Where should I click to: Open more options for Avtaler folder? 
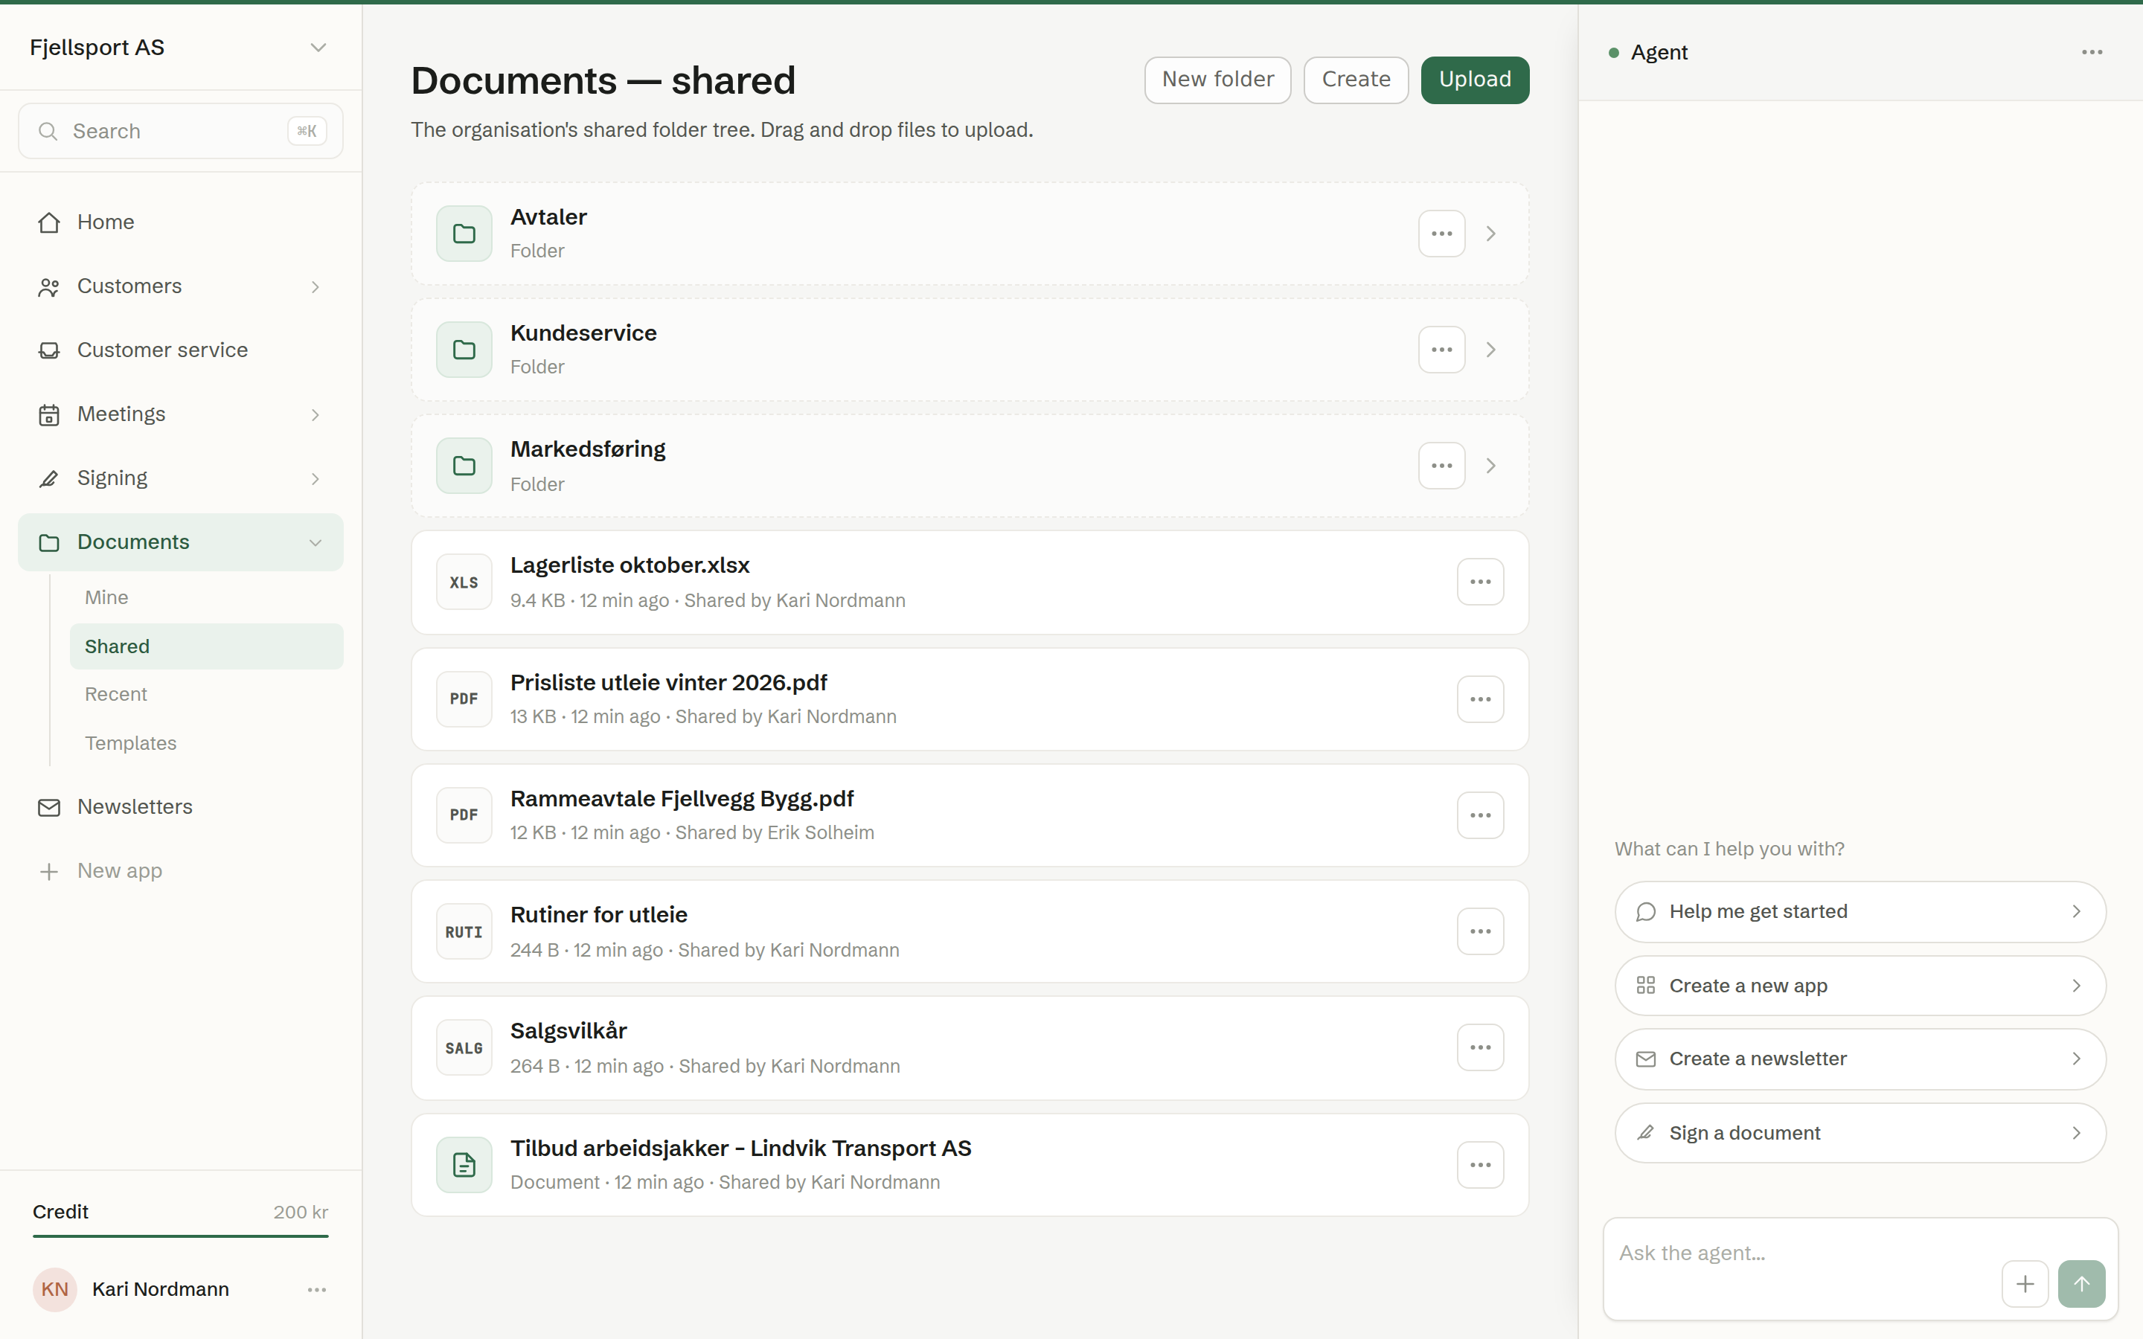coord(1441,234)
